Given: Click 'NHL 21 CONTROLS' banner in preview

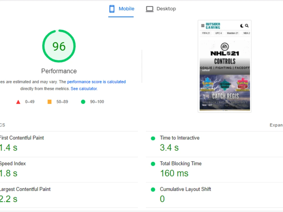Looking at the screenshot, I should (x=225, y=58).
